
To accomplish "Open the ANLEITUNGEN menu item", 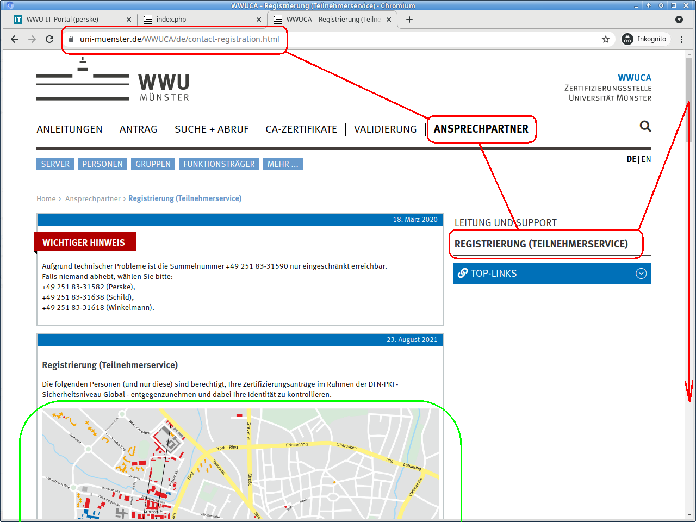I will (70, 129).
